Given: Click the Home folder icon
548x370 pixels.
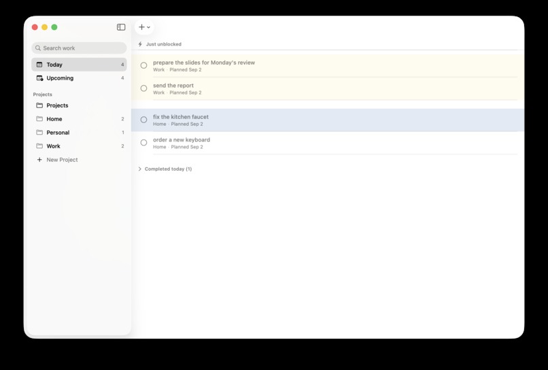Looking at the screenshot, I should 39,119.
